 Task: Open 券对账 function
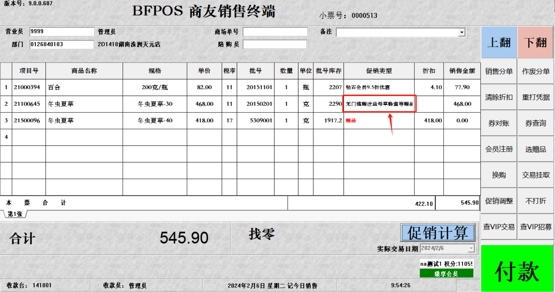click(499, 123)
